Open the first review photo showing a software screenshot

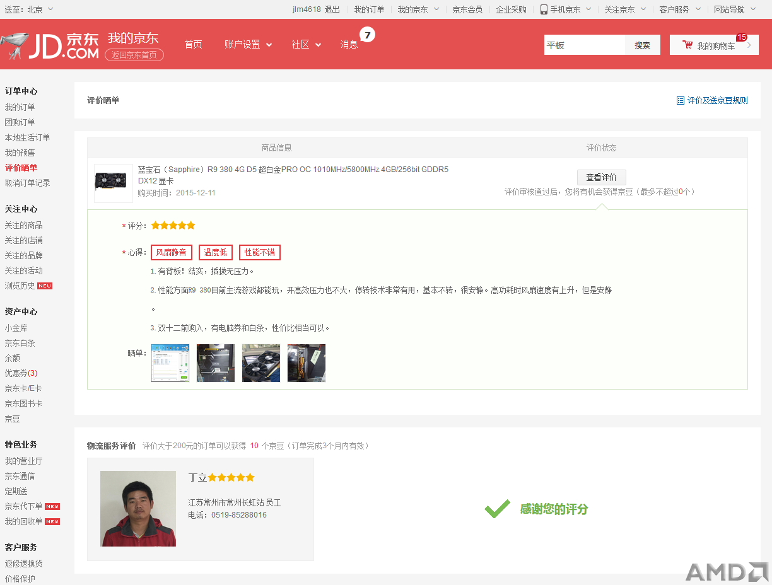[x=170, y=363]
